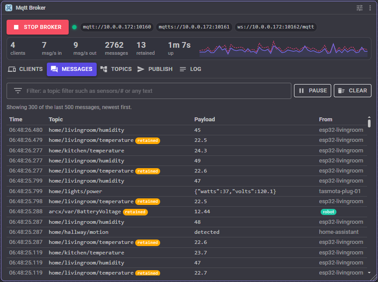Select the 06:48:26.480 humidity message row

click(187, 130)
